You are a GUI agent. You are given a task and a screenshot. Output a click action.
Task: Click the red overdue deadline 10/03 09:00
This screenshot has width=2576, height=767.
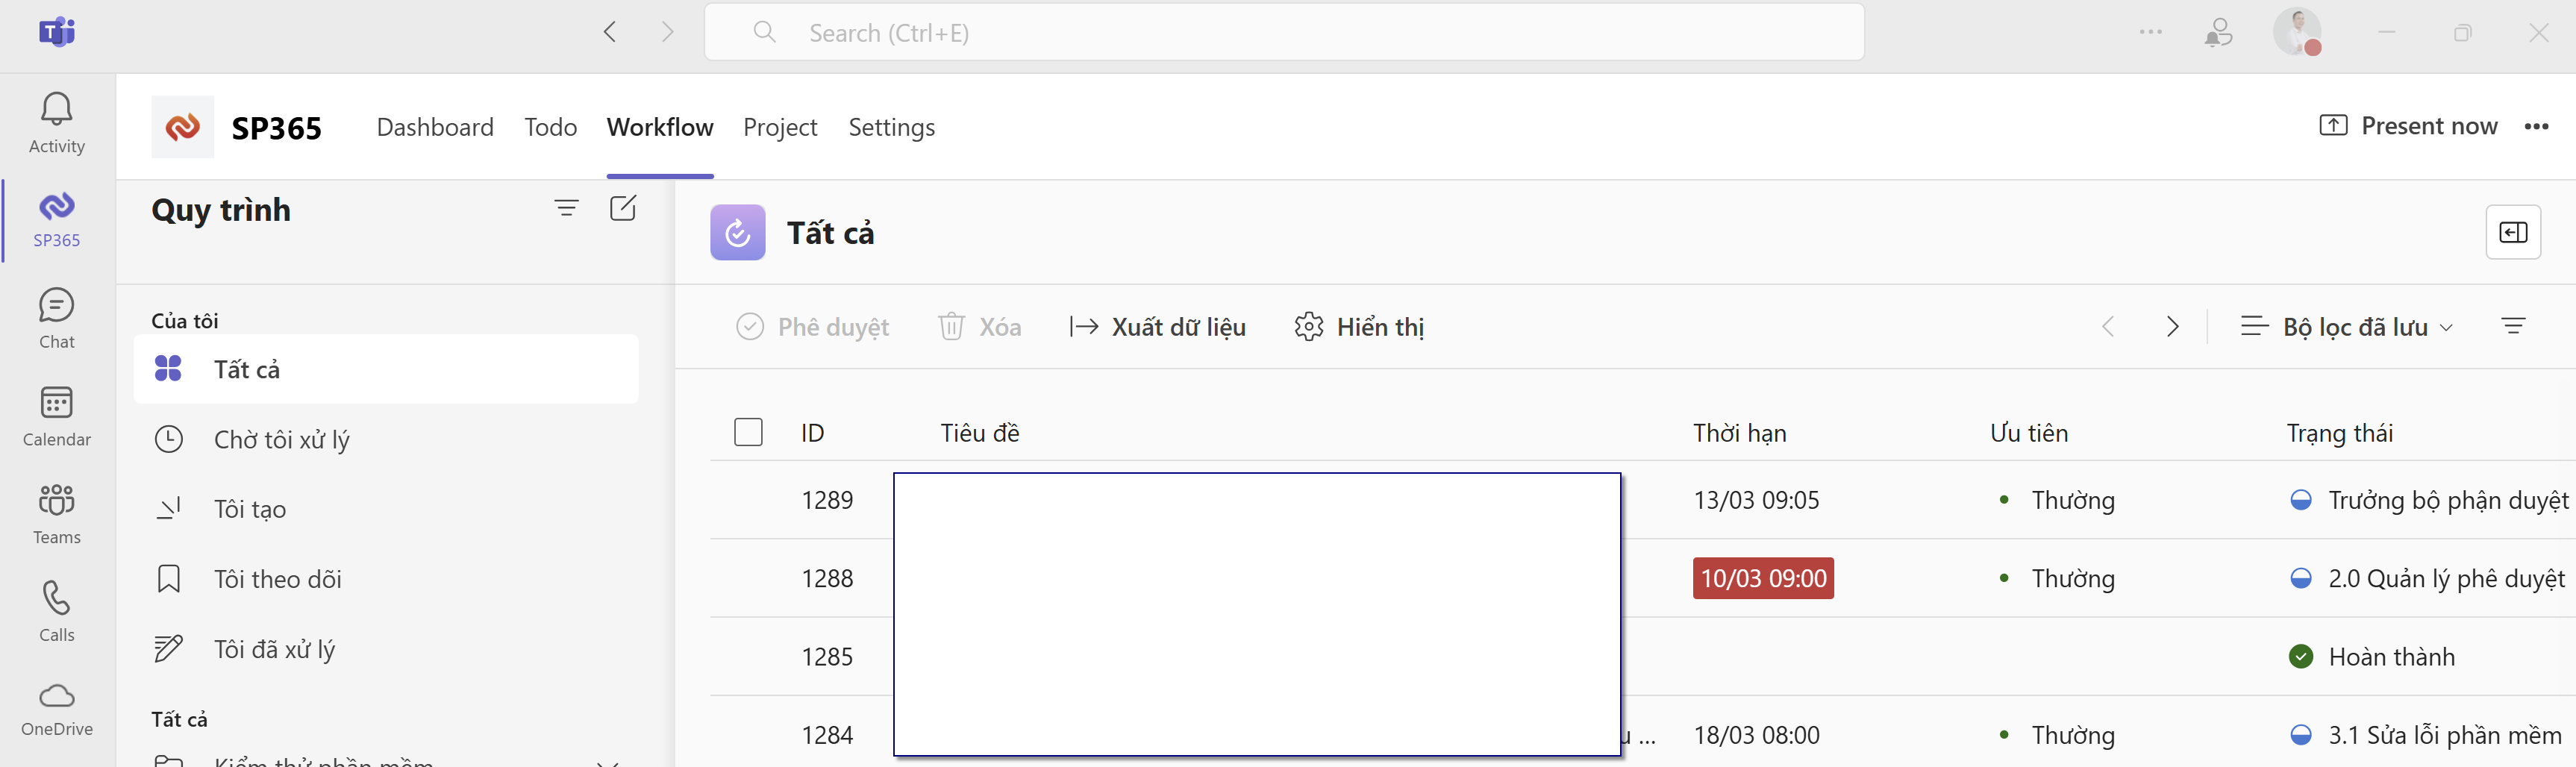pos(1762,578)
